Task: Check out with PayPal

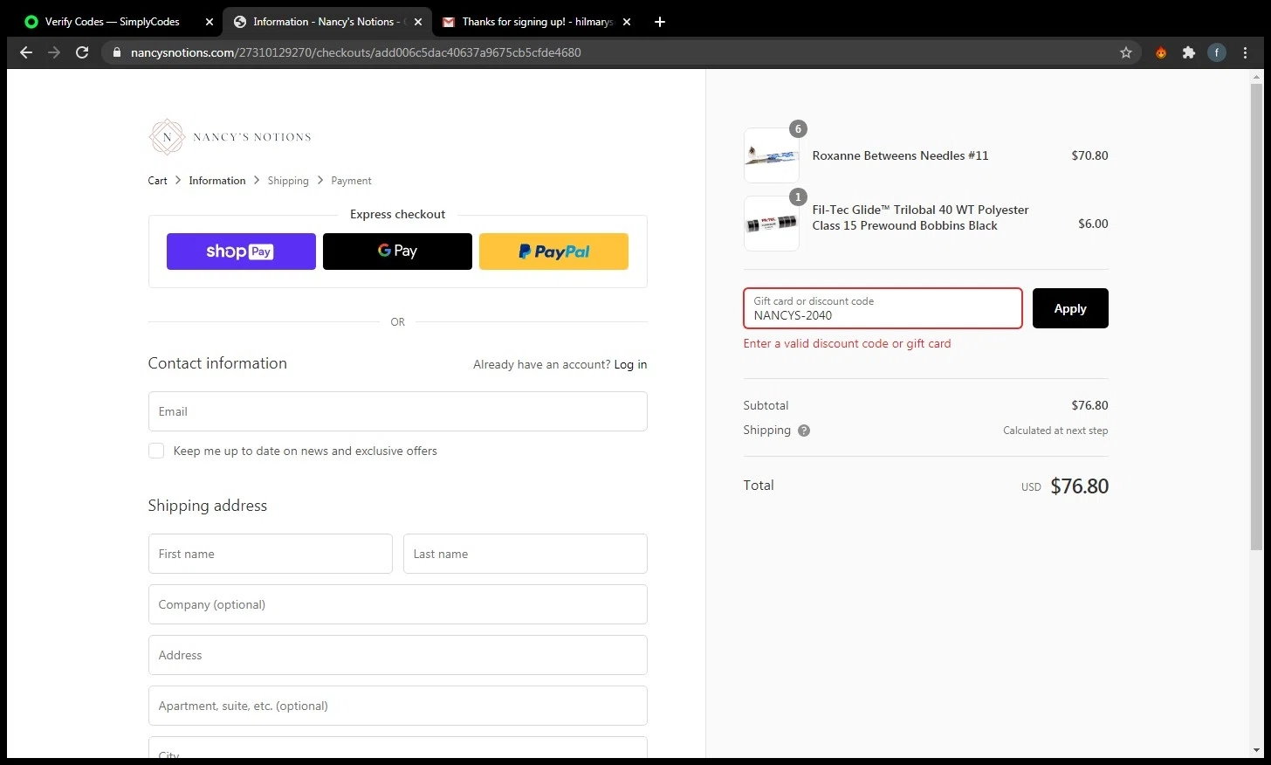Action: tap(553, 252)
